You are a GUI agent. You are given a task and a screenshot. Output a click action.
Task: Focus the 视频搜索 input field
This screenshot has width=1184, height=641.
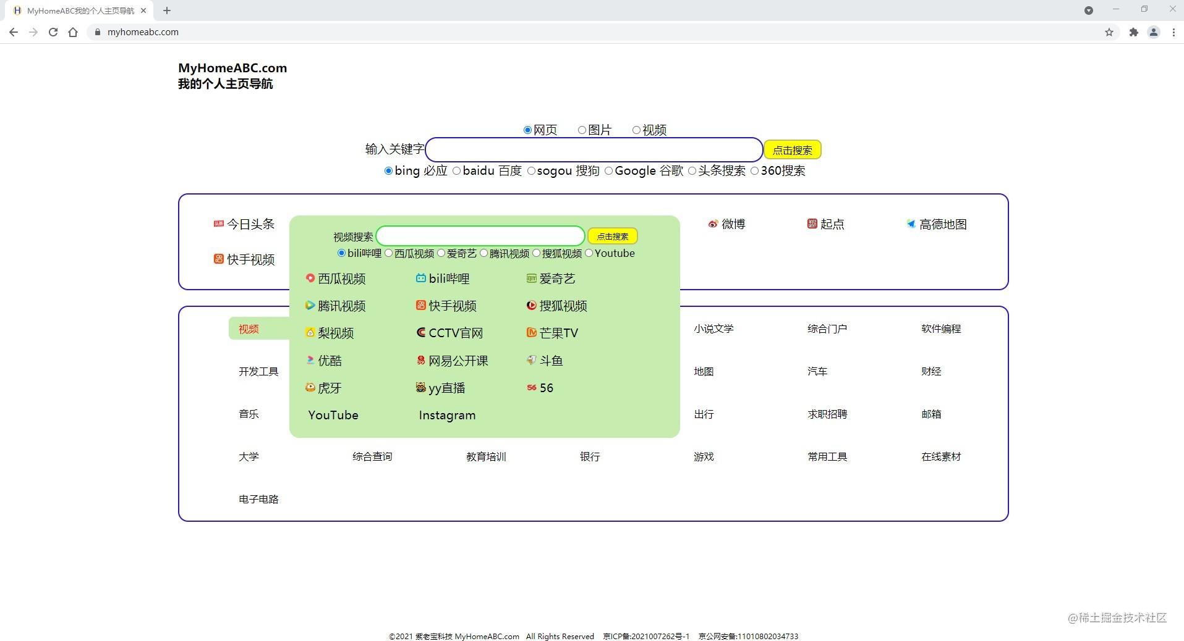pos(480,236)
